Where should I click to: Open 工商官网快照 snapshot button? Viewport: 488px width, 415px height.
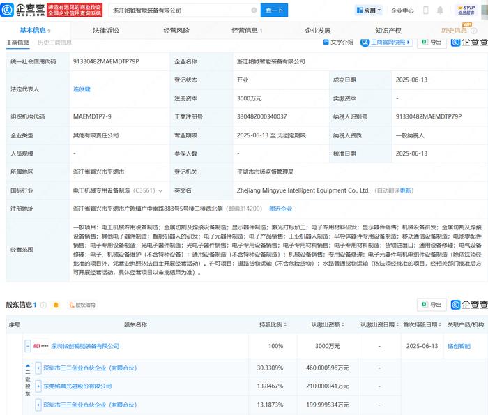(x=386, y=42)
